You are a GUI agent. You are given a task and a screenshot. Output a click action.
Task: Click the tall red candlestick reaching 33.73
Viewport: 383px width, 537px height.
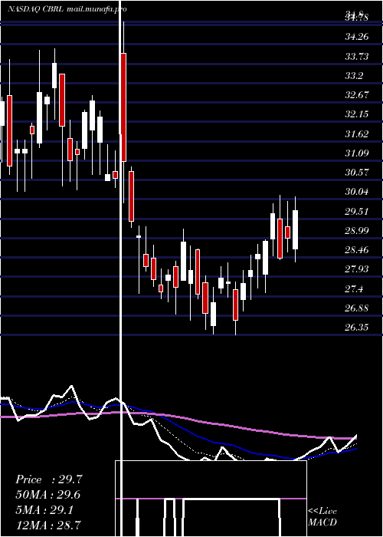point(123,107)
